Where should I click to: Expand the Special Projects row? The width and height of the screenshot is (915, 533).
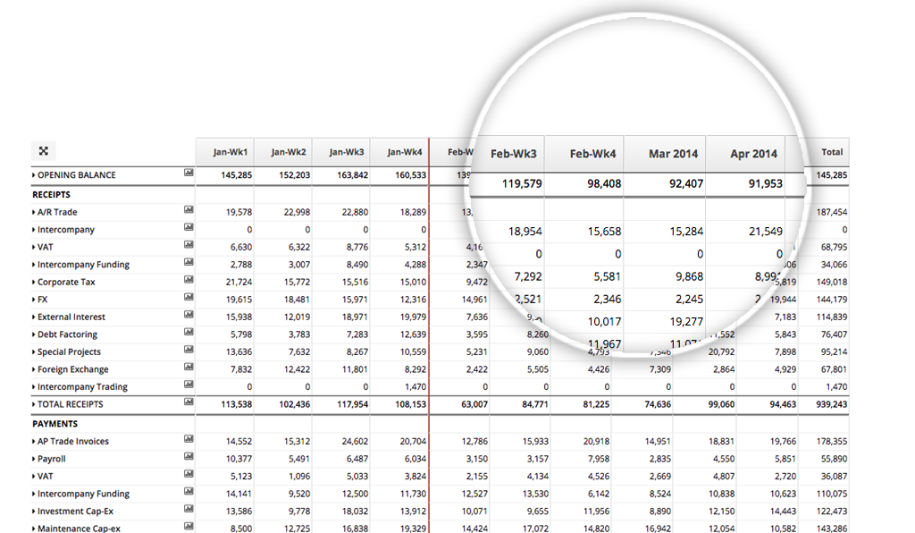click(x=33, y=352)
